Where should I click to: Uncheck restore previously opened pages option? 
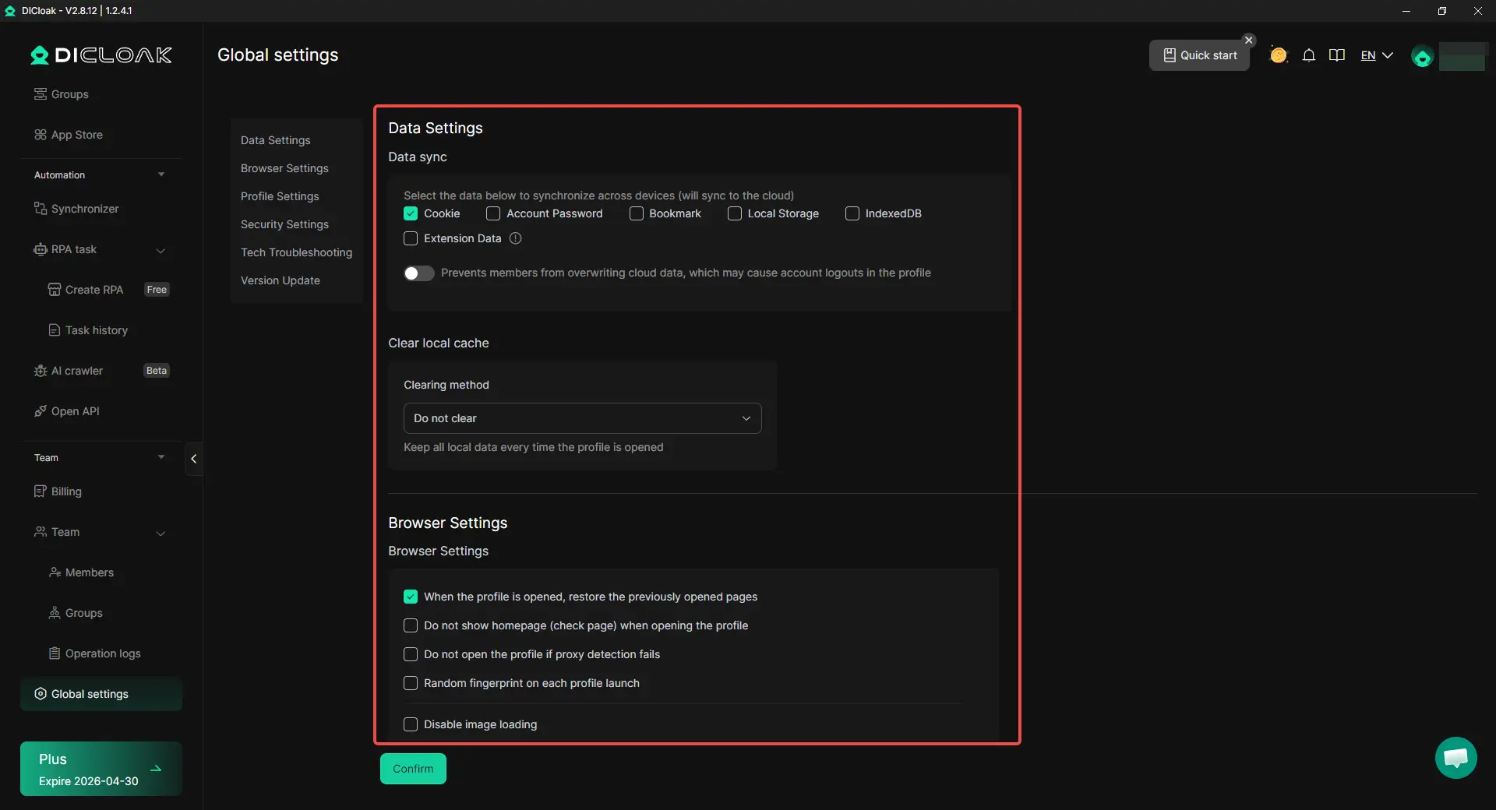tap(411, 597)
